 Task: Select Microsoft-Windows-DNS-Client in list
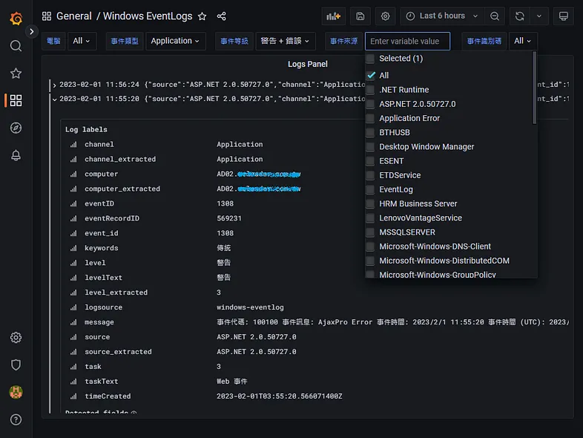point(435,246)
